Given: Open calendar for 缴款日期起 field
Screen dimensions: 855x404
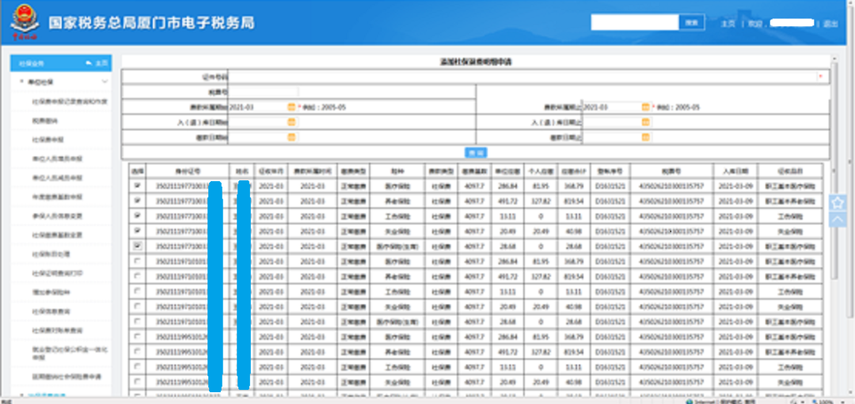Looking at the screenshot, I should point(291,138).
